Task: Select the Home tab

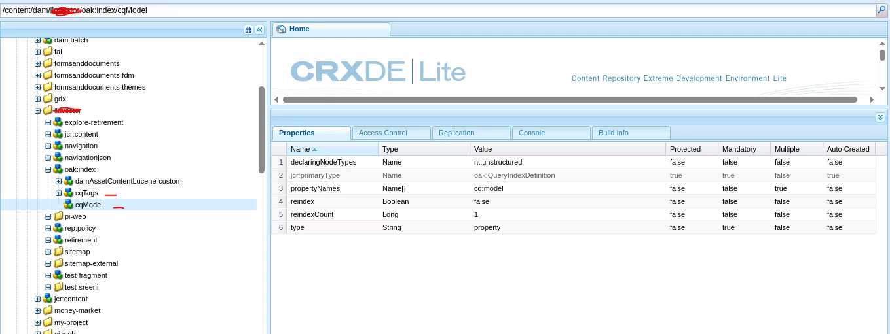Action: (331, 29)
